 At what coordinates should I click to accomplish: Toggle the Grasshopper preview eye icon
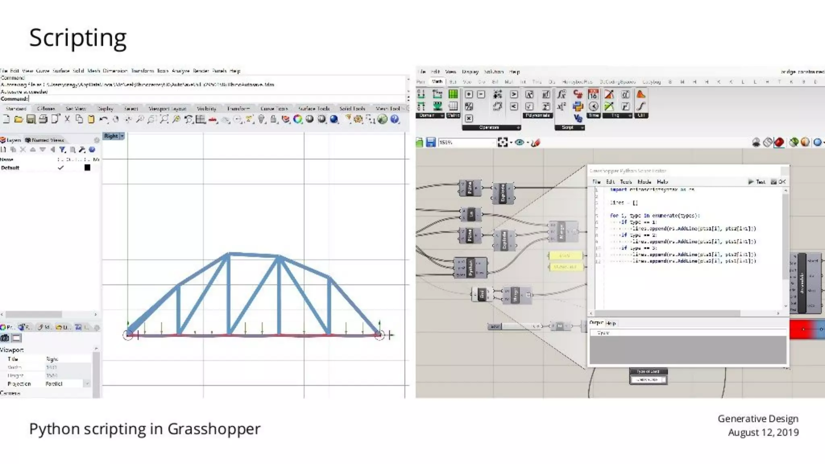519,142
